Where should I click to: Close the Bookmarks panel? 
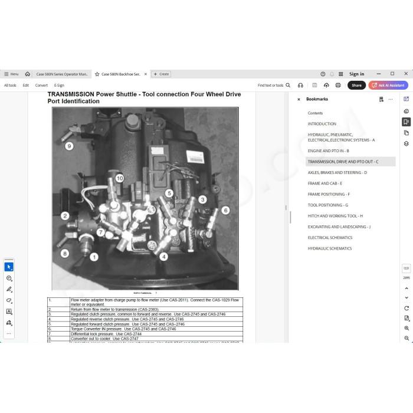[x=299, y=99]
